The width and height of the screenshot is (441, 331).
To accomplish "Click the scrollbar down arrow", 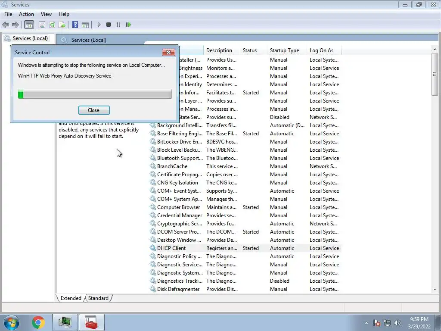I will [435, 289].
